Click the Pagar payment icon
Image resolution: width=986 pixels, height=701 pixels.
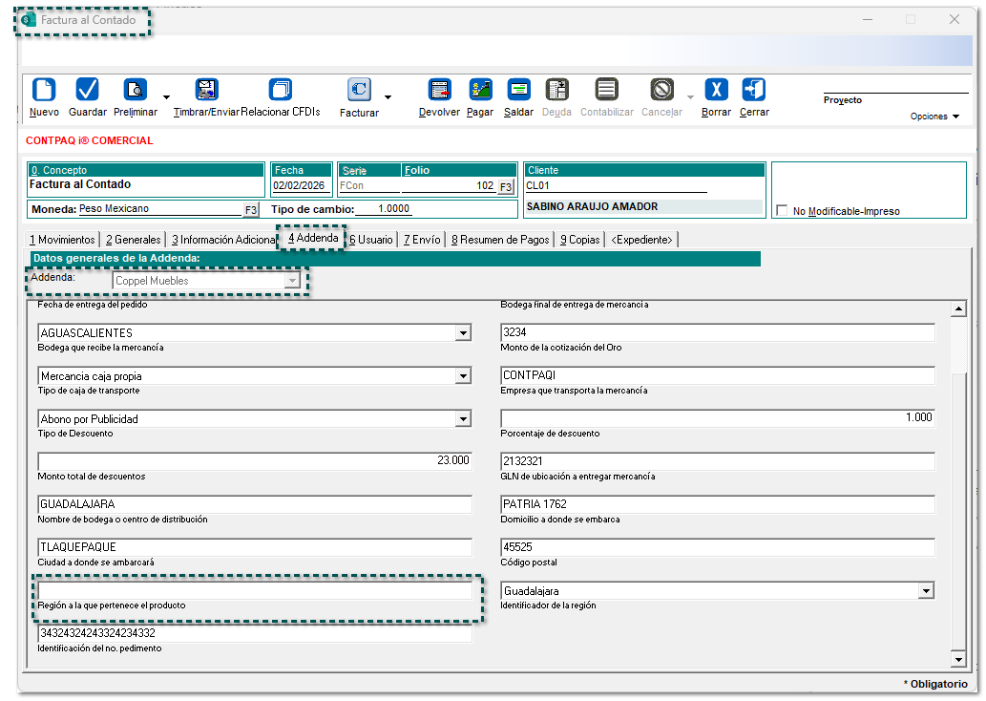(x=480, y=91)
